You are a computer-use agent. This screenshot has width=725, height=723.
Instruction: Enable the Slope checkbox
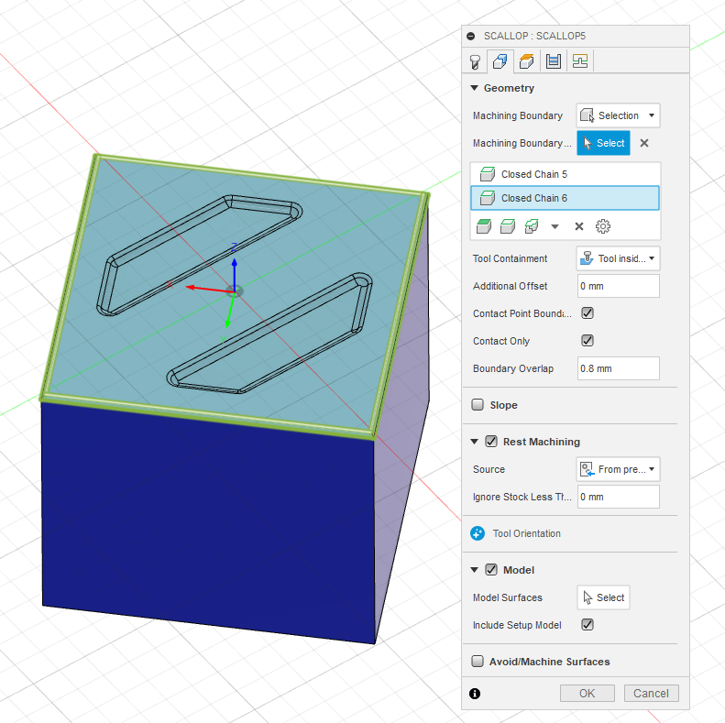478,405
